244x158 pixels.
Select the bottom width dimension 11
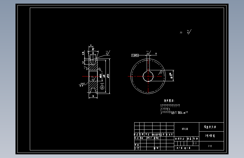[93, 96]
